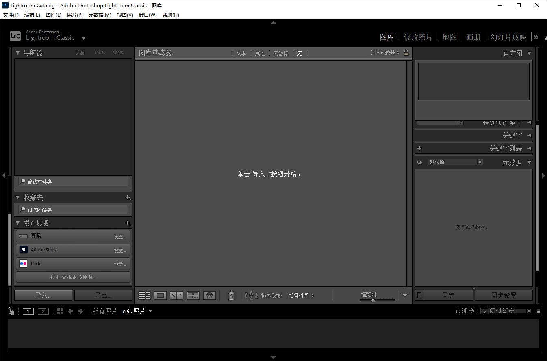Open the People view icon
Viewport: 547px width, 361px height.
209,295
